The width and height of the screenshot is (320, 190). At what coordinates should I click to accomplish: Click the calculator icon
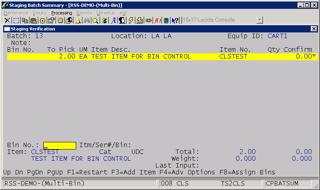tap(166, 20)
